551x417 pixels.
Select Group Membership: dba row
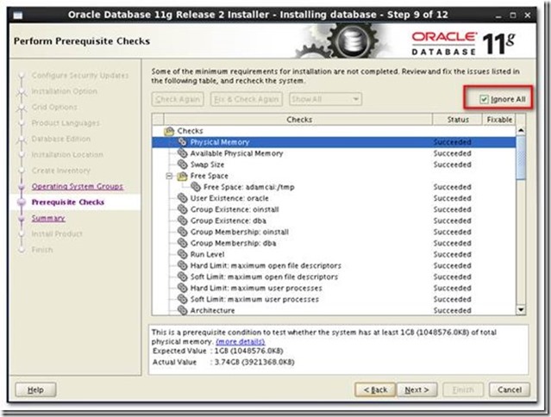(x=334, y=243)
